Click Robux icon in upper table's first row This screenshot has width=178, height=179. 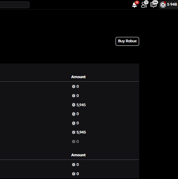coord(73,87)
